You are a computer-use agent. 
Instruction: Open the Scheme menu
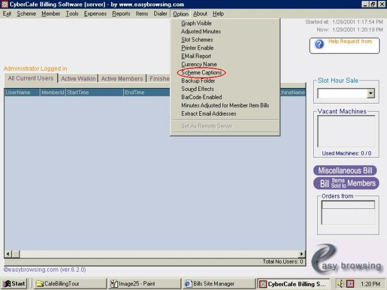(26, 14)
